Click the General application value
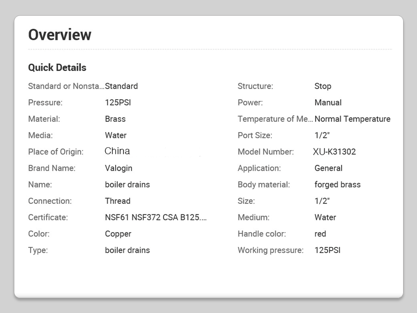417x313 pixels. [328, 168]
